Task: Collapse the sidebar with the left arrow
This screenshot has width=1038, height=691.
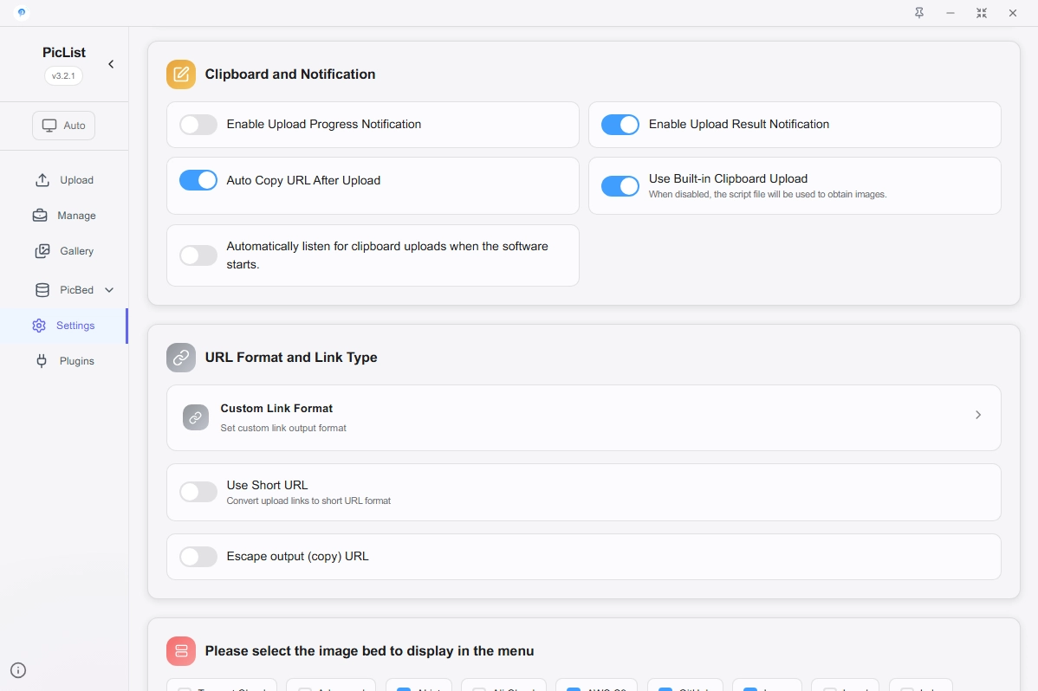Action: [x=111, y=64]
